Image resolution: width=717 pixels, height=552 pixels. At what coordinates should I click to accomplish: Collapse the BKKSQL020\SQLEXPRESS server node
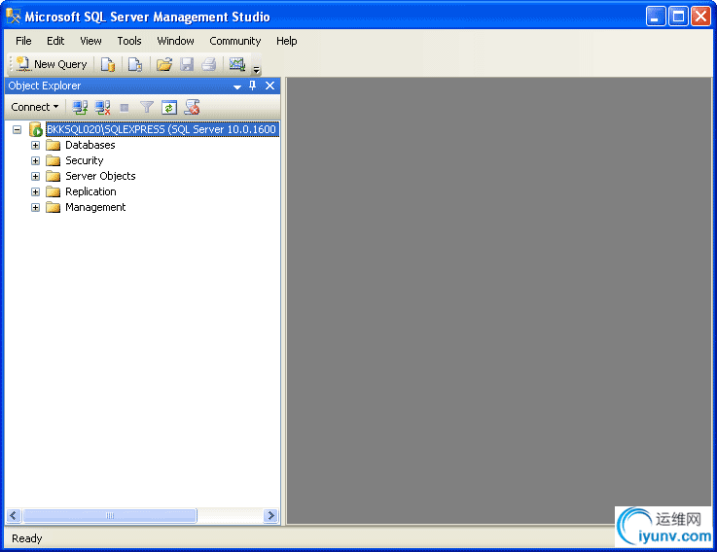coord(17,130)
